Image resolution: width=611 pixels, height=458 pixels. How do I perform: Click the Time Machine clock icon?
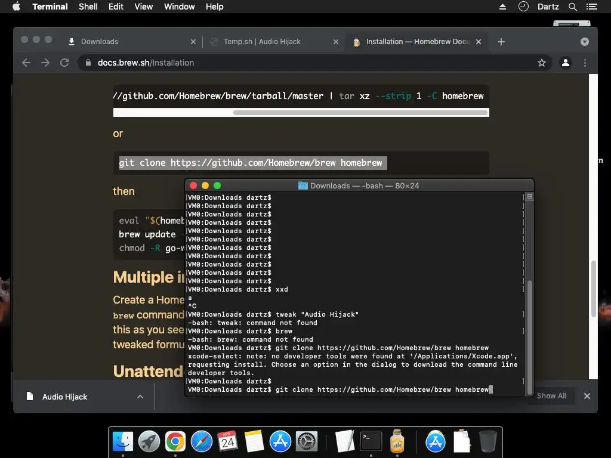pos(523,6)
